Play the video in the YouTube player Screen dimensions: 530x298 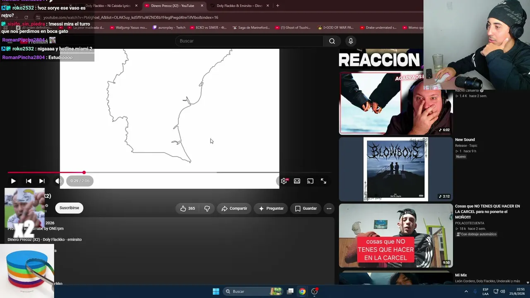(13, 181)
